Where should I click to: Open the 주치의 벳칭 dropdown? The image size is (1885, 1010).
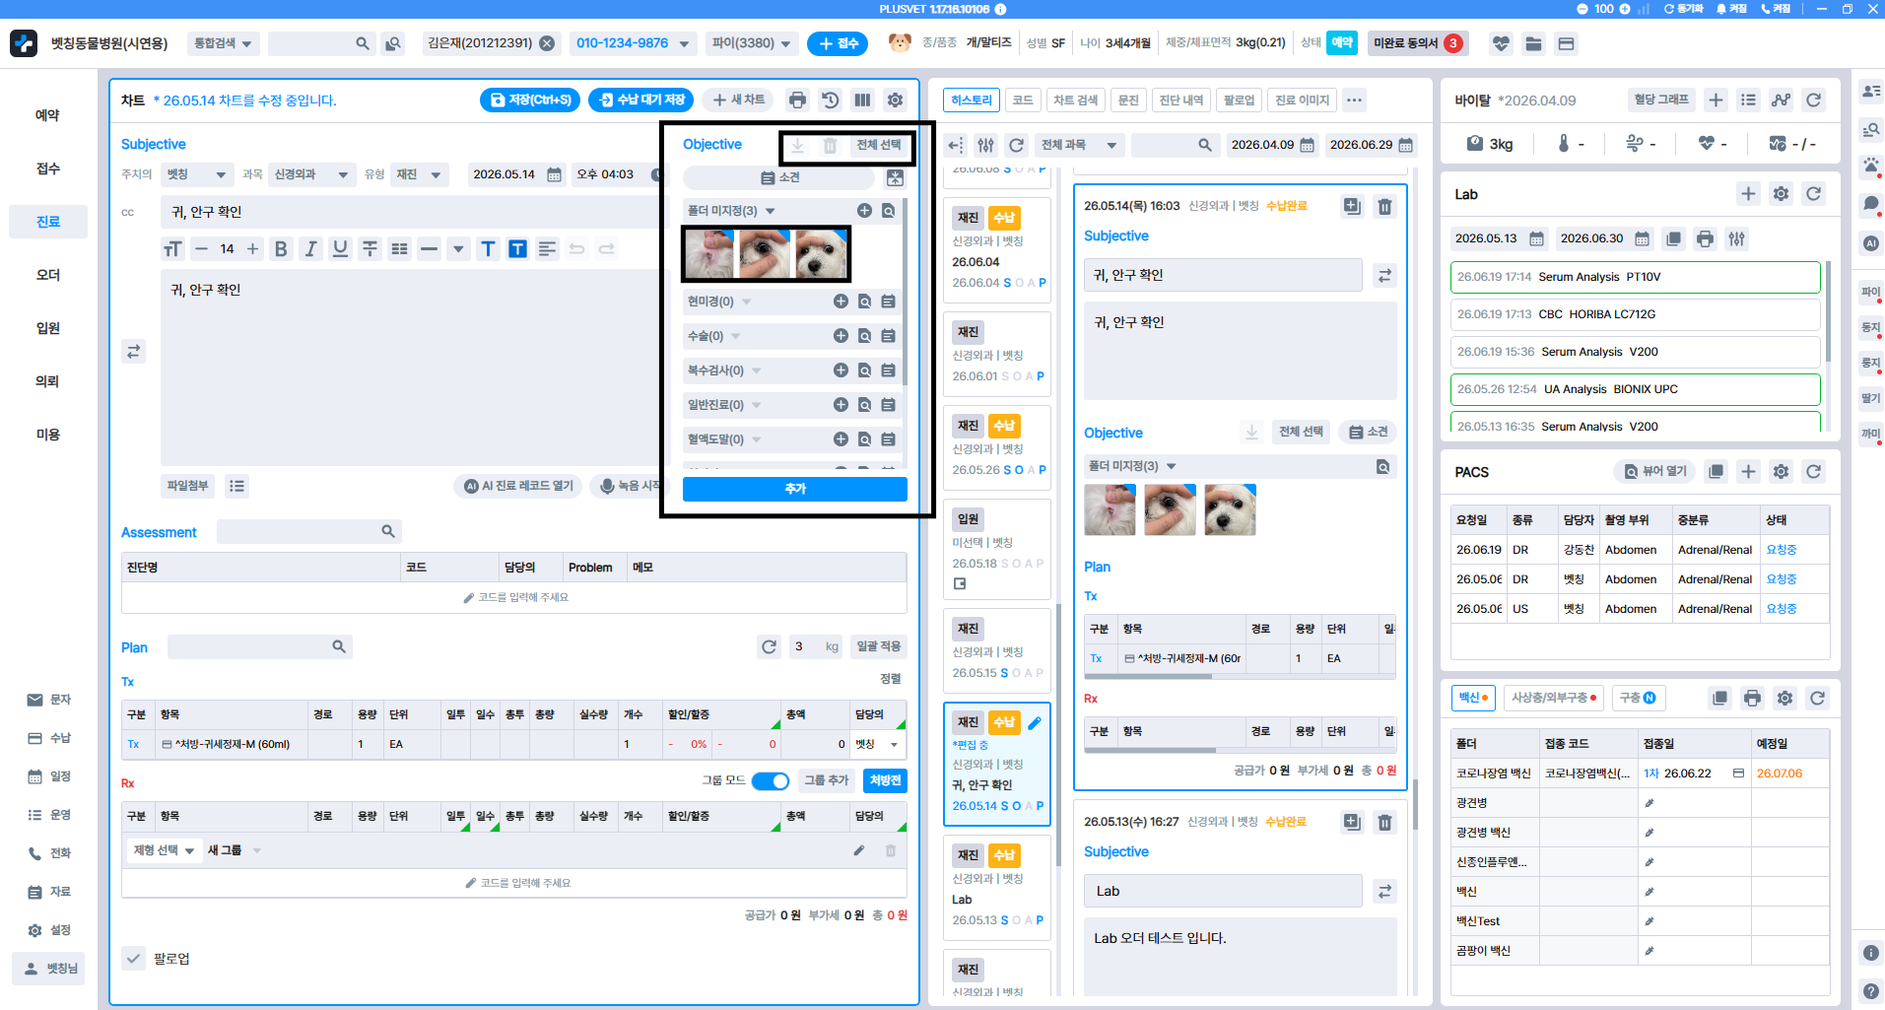197,174
